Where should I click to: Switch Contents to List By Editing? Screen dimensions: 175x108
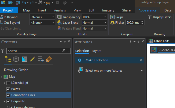(x=32, y=59)
